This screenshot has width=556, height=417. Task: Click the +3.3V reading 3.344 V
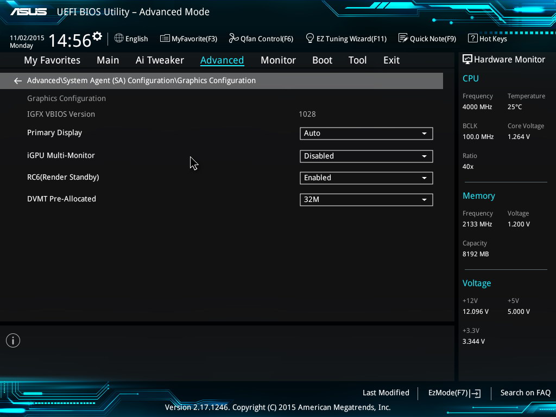473,342
